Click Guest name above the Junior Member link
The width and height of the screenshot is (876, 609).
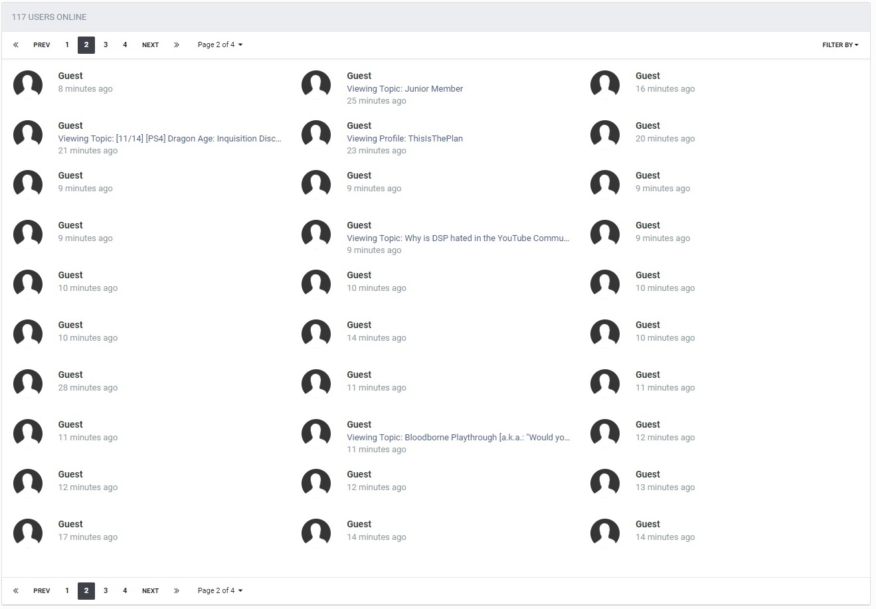(359, 76)
